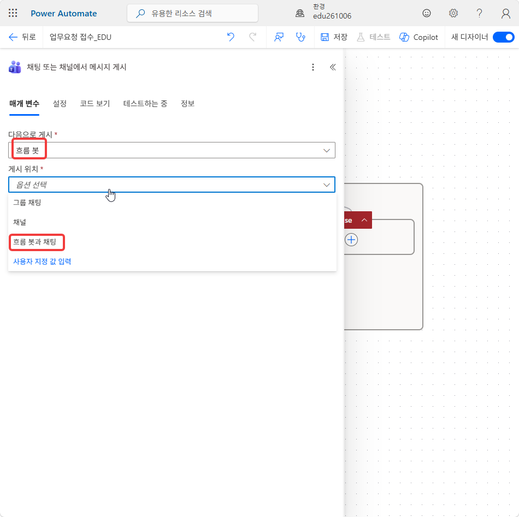Click the Teams action icon

(x=15, y=67)
